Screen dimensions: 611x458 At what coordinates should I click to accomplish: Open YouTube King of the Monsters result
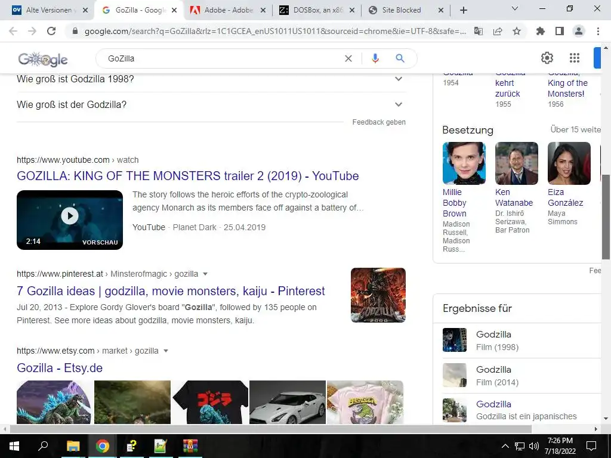[x=188, y=176]
